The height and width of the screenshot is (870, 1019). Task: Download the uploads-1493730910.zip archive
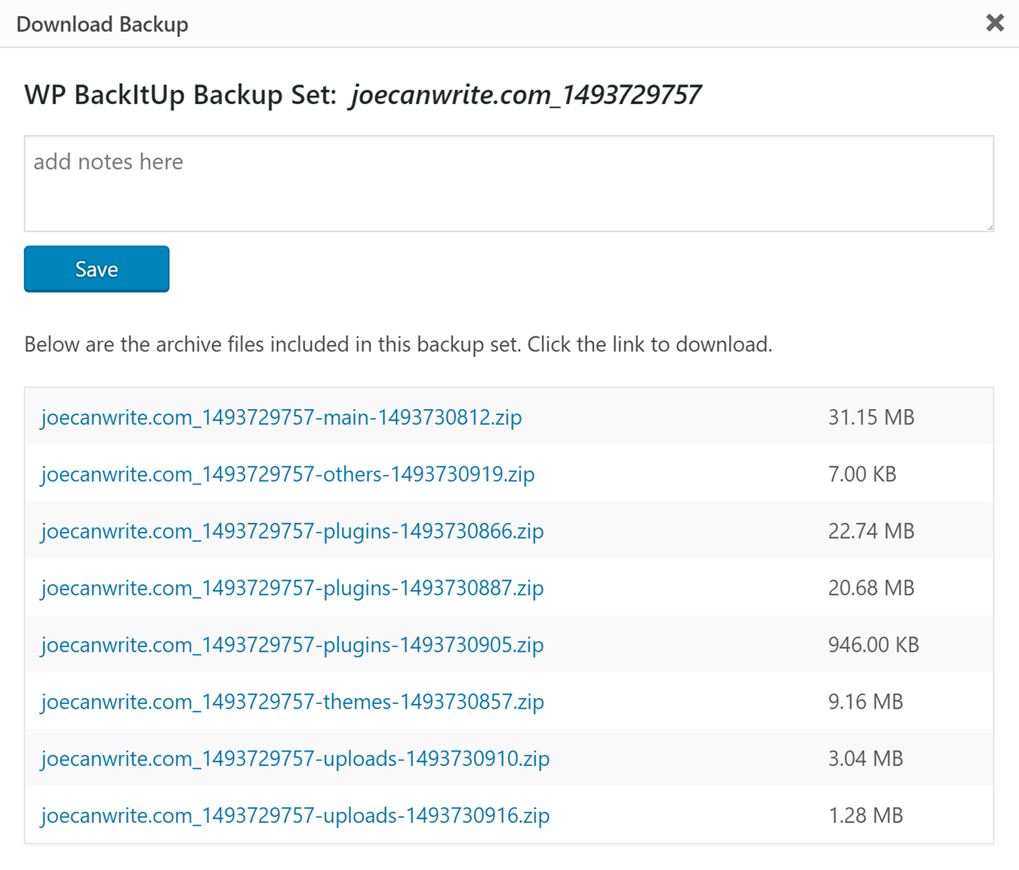(x=295, y=758)
